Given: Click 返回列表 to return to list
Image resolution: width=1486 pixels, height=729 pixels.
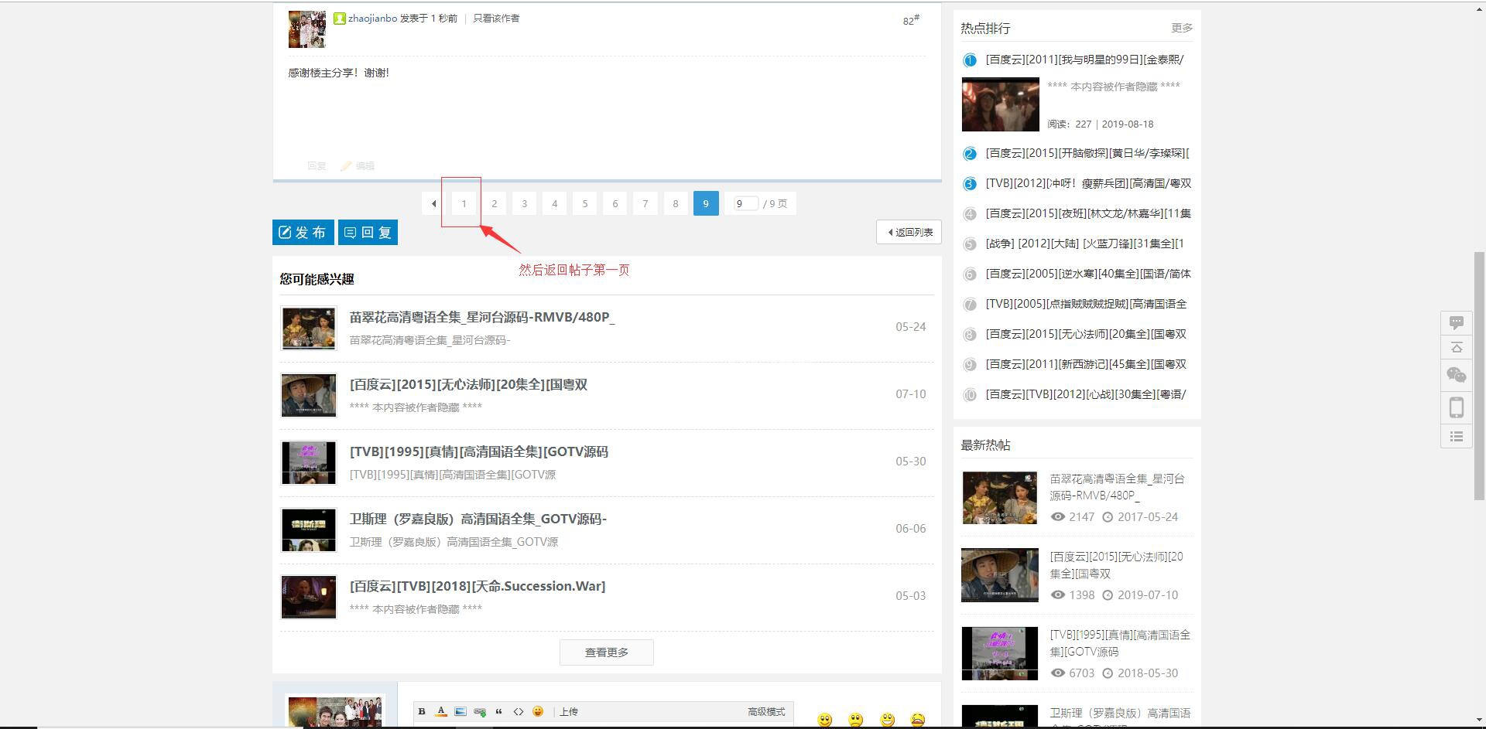Looking at the screenshot, I should (x=909, y=232).
